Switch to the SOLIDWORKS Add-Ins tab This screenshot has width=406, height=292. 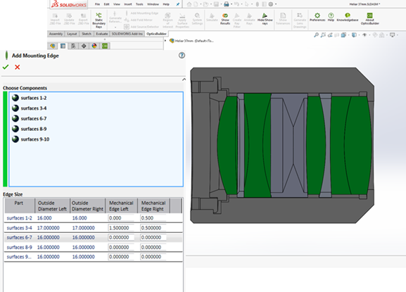[127, 34]
